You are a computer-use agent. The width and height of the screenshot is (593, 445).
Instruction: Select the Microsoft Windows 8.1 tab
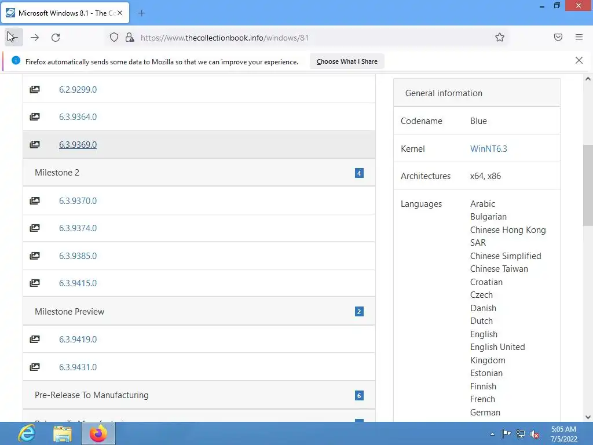pos(65,13)
